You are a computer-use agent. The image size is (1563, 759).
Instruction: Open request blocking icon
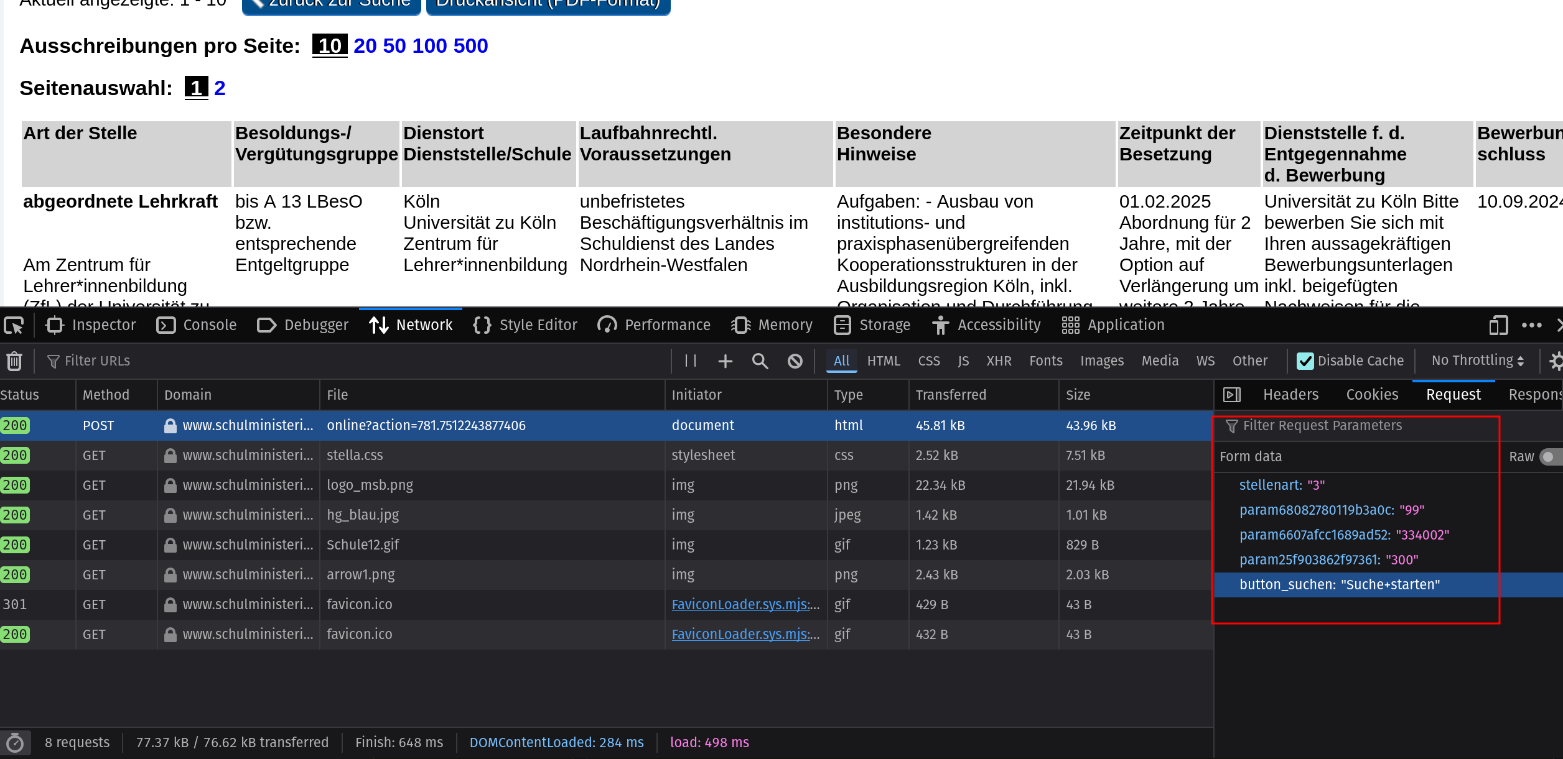click(795, 361)
